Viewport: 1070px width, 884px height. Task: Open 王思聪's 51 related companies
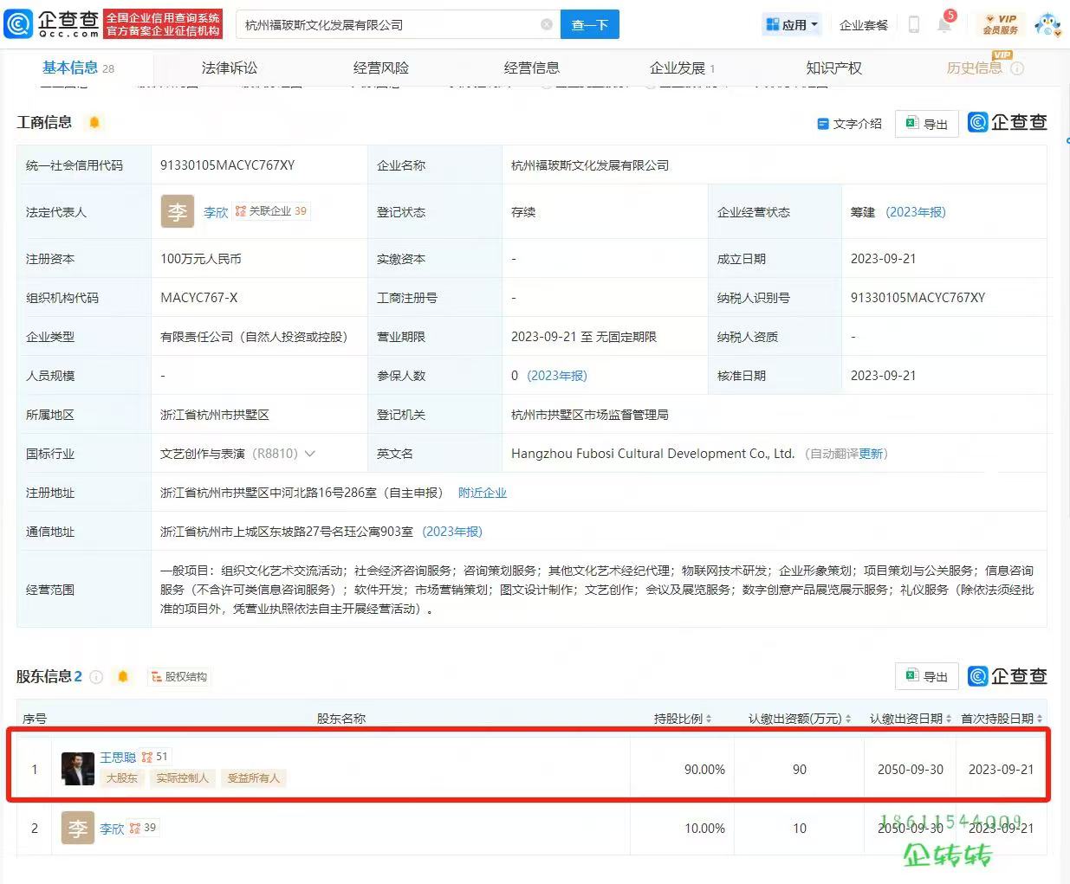point(155,757)
